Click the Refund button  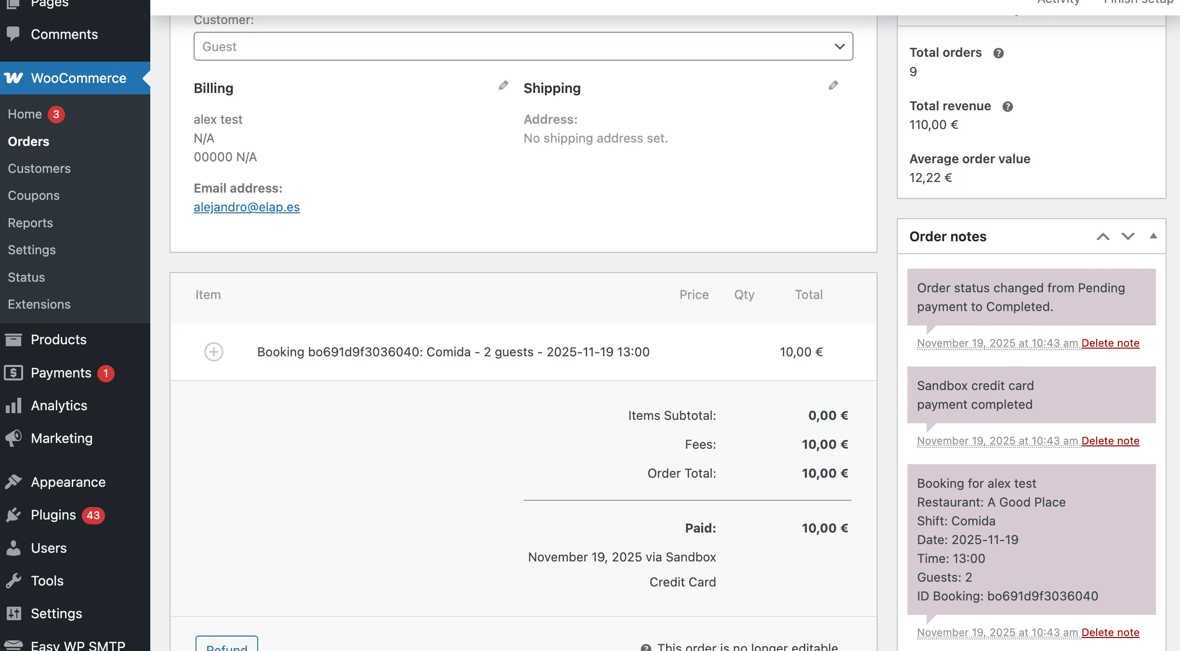[226, 645]
